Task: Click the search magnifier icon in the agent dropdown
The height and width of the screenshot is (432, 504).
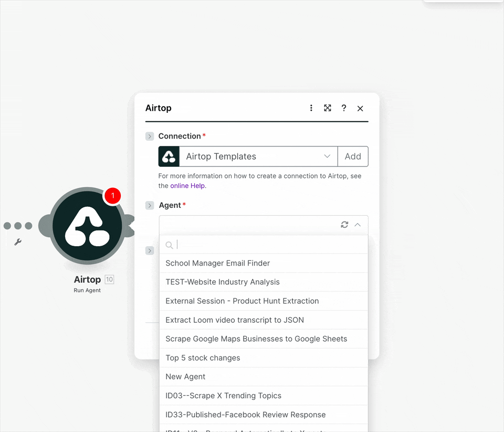Action: [169, 245]
